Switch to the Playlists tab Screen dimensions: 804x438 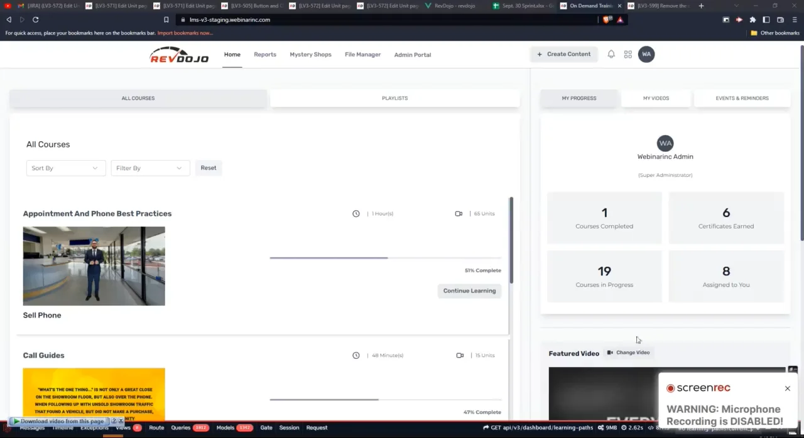tap(394, 98)
